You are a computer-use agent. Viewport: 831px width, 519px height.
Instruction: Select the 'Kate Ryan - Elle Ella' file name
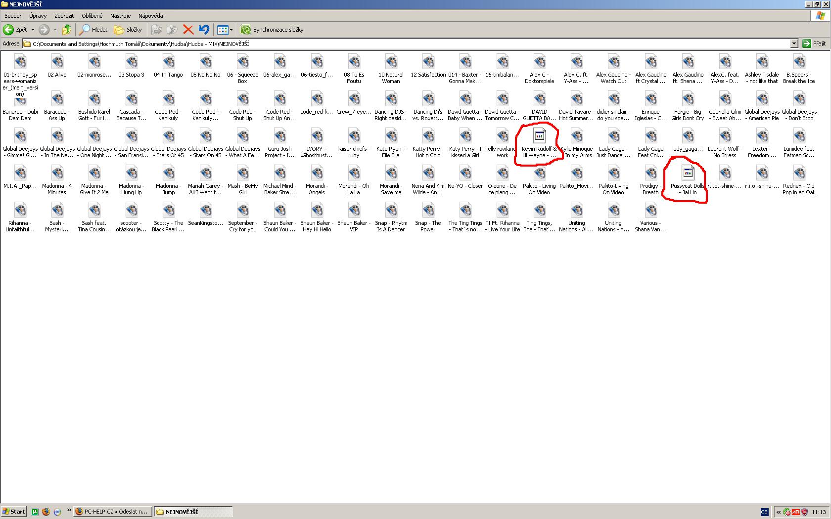[391, 152]
